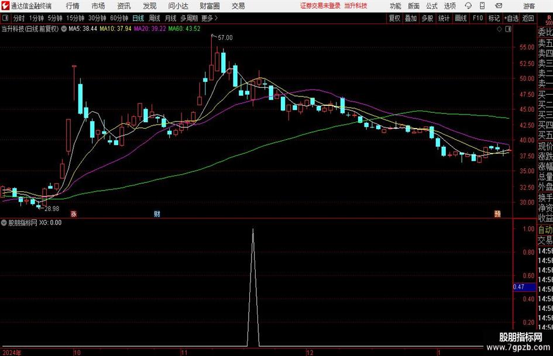The width and height of the screenshot is (553, 356).
Task: Click the 股朋指标网 indicator name label
Action: 23,223
